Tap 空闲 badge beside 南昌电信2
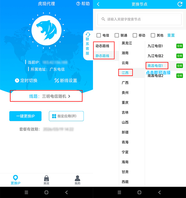 179,76
